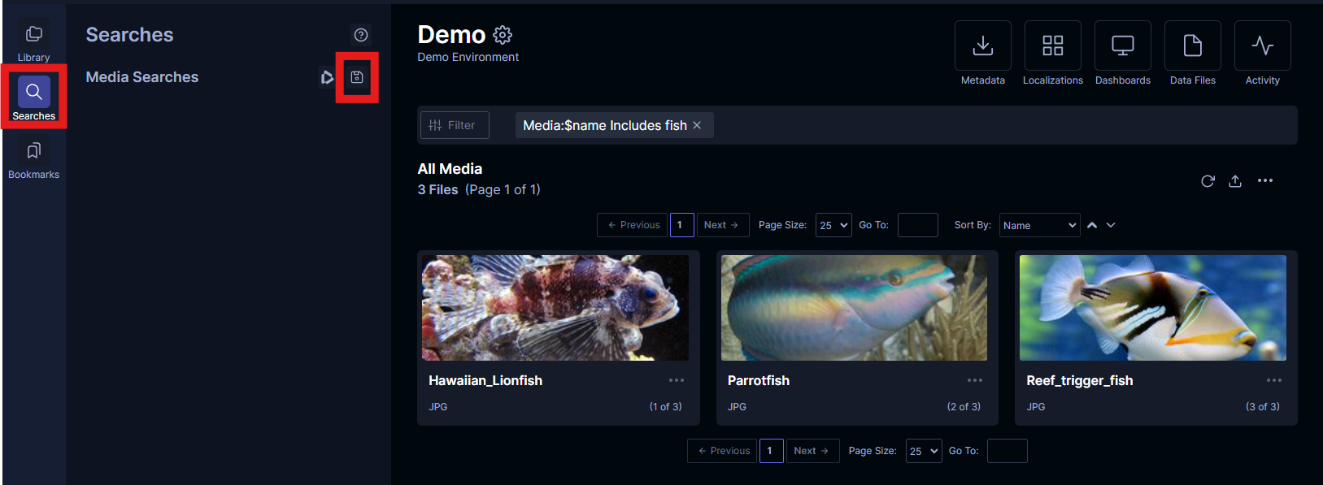Screen dimensions: 1323x485
Task: Focus the top Go To page field
Action: 918,225
